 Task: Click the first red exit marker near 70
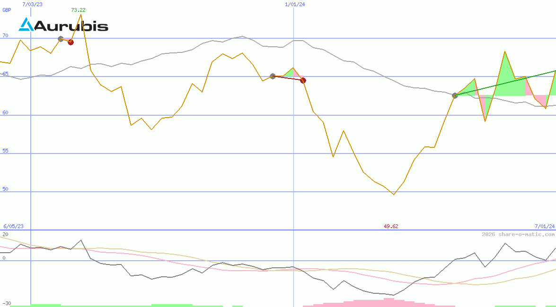[x=71, y=42]
